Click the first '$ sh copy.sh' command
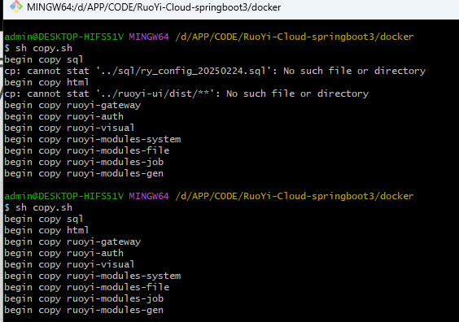 38,48
